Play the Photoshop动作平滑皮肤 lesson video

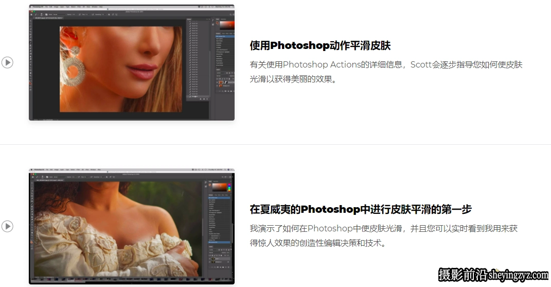(7, 63)
